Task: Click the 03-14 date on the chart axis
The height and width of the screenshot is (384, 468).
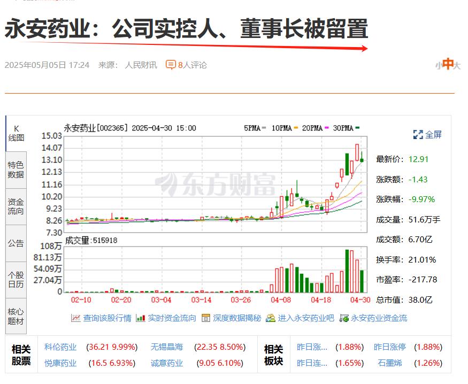Action: click(x=201, y=300)
